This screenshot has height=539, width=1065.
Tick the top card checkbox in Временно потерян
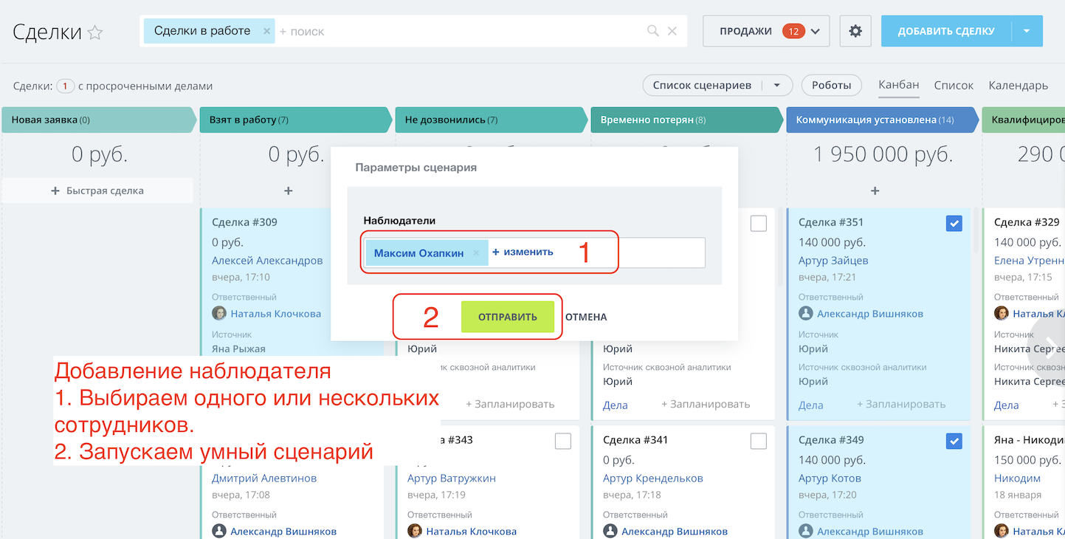[x=759, y=223]
